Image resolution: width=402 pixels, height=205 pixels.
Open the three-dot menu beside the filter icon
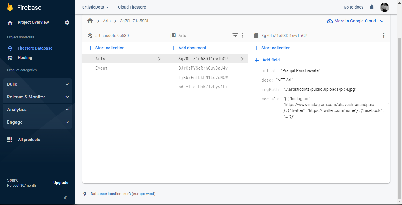[x=242, y=35]
